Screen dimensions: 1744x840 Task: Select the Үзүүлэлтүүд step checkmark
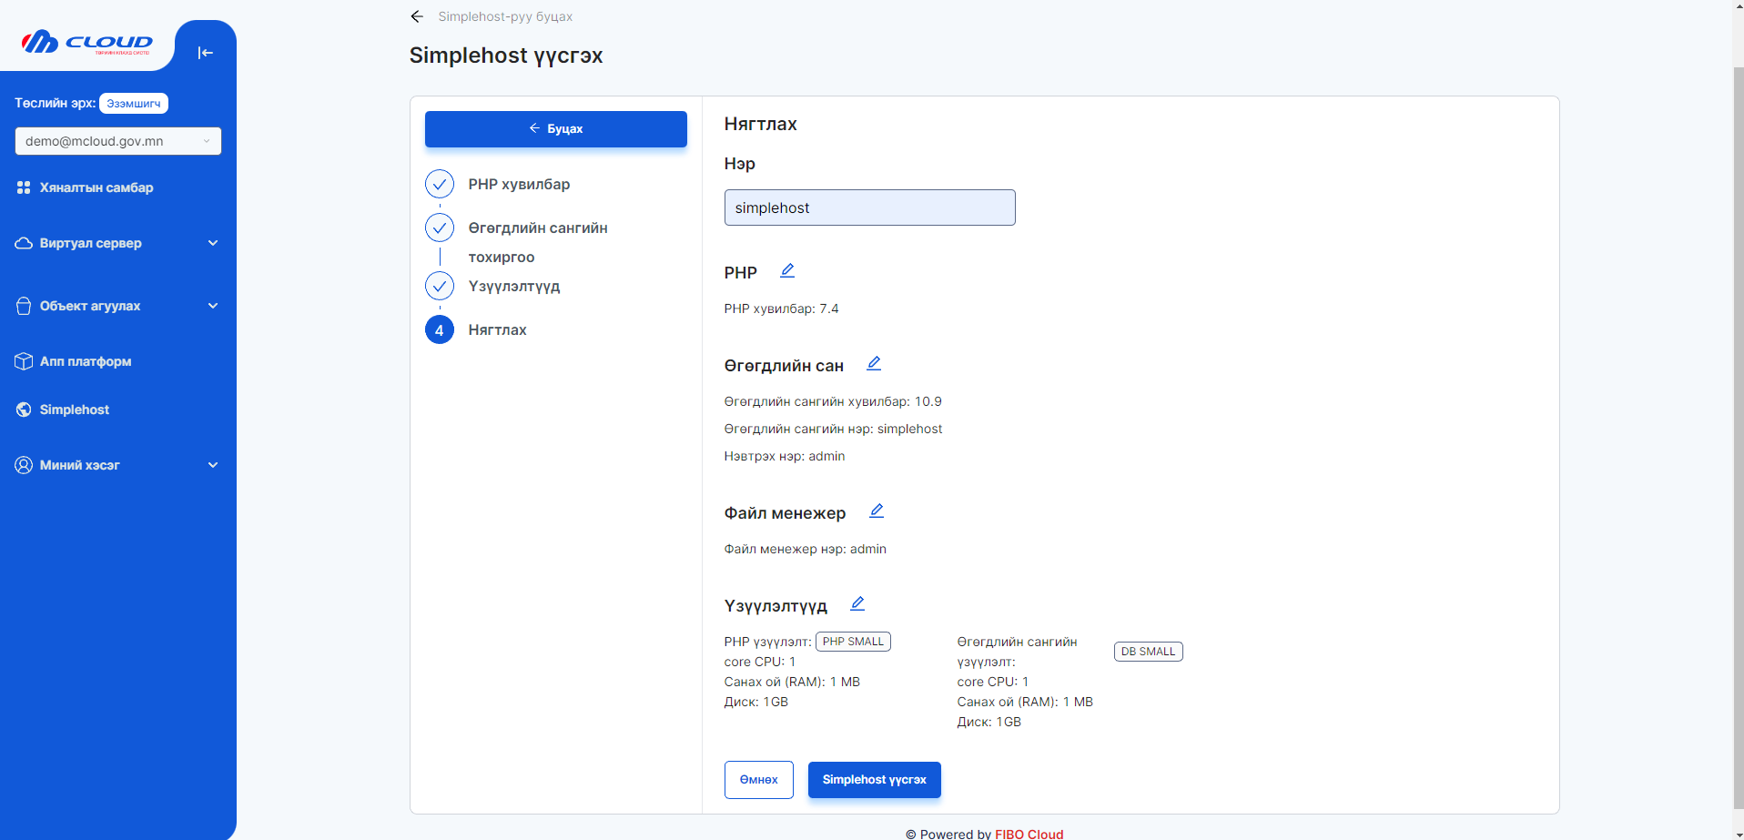pos(440,285)
